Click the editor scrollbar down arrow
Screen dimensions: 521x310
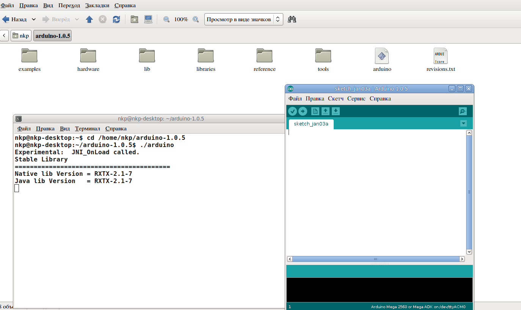(x=469, y=252)
